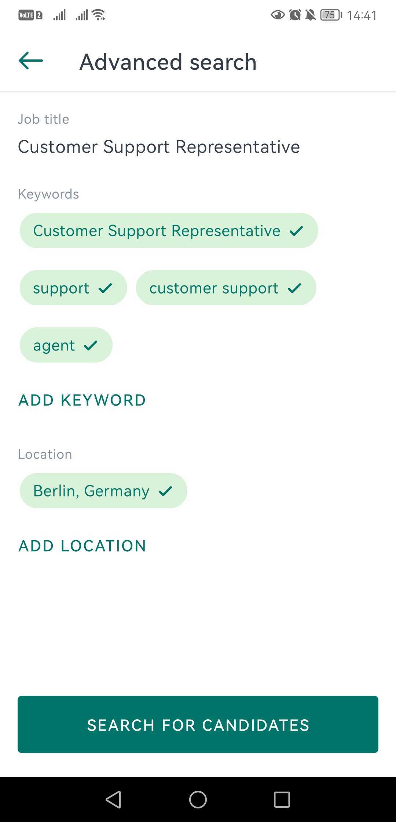Image resolution: width=396 pixels, height=822 pixels.
Task: Edit the Job title field text
Action: (159, 147)
